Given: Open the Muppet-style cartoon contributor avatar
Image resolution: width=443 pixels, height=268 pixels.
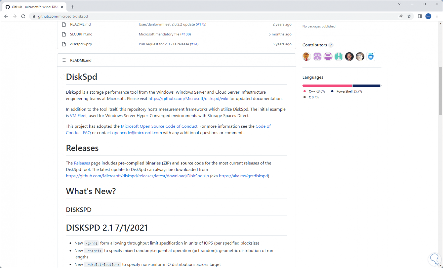Looking at the screenshot, I should coord(307,57).
